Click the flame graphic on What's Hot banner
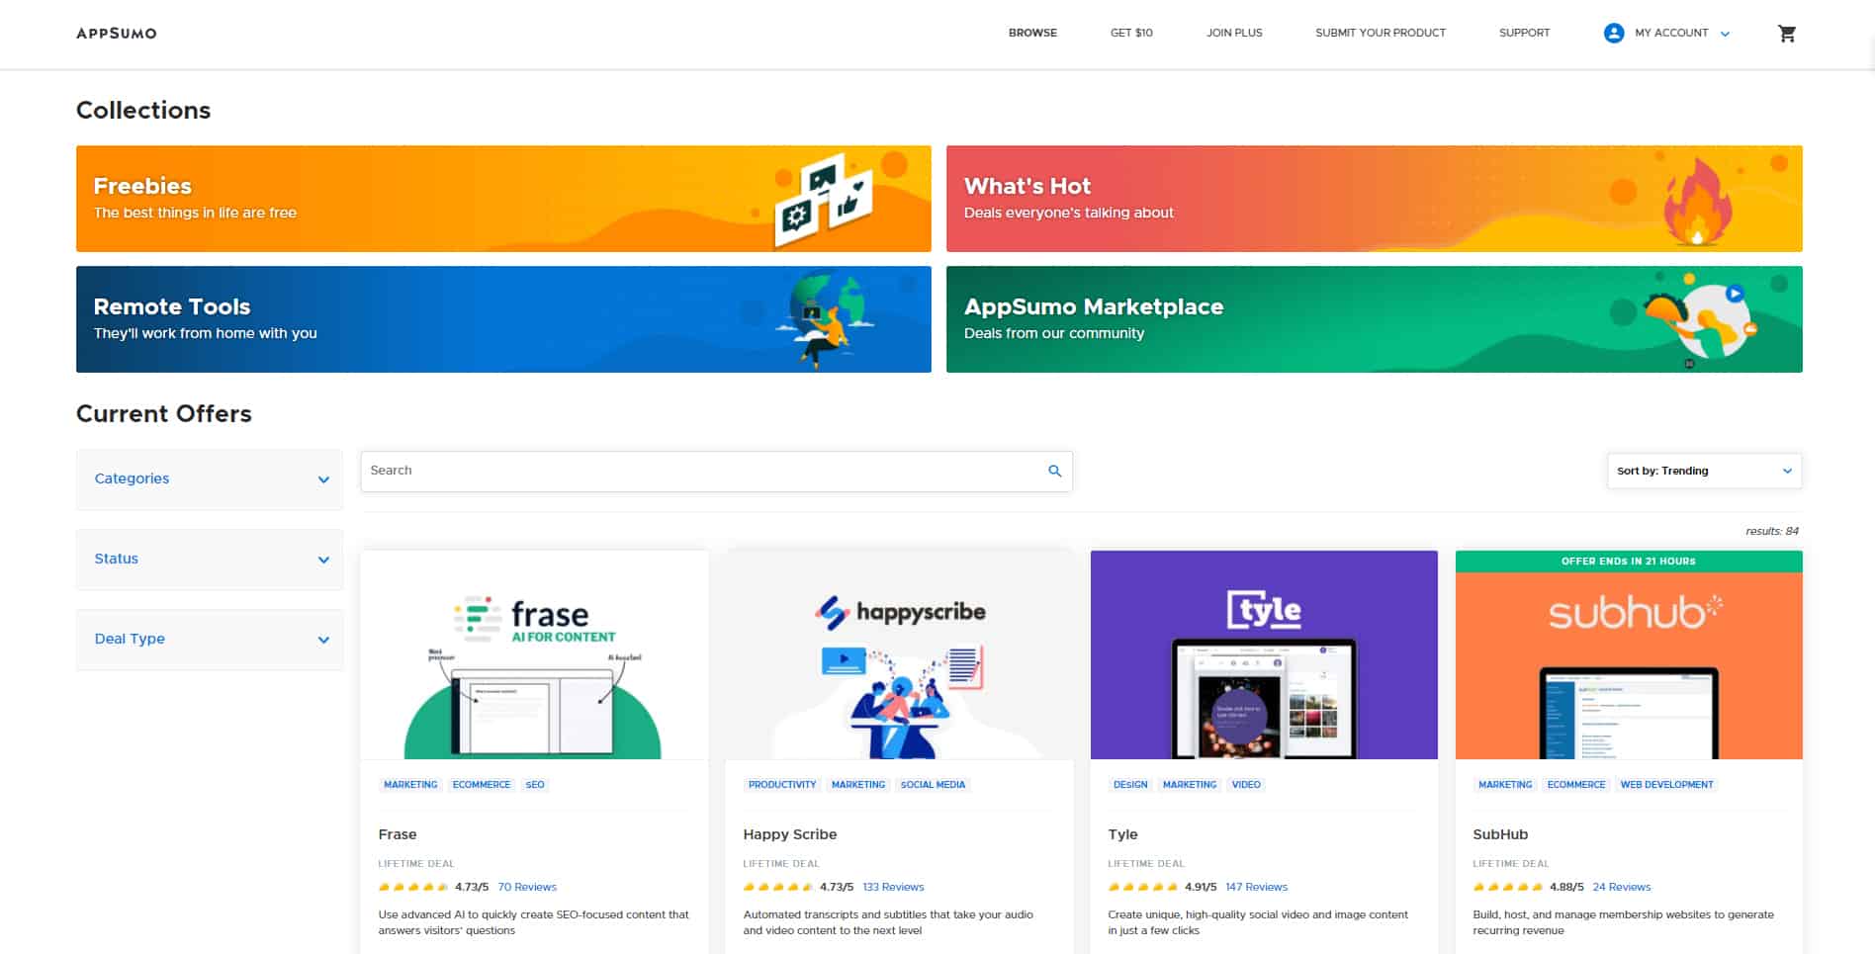The image size is (1875, 954). tap(1699, 203)
